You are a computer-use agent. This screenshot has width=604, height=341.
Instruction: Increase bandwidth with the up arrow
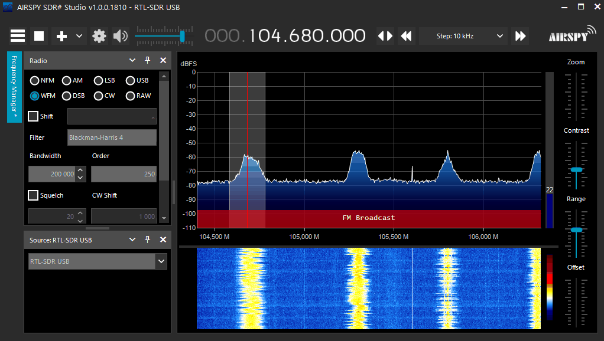pyautogui.click(x=80, y=170)
